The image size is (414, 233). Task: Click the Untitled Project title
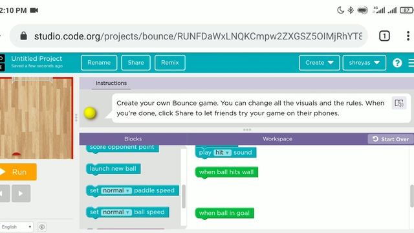point(37,59)
